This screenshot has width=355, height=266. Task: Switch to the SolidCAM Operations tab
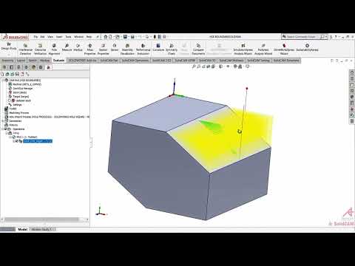tap(135, 61)
